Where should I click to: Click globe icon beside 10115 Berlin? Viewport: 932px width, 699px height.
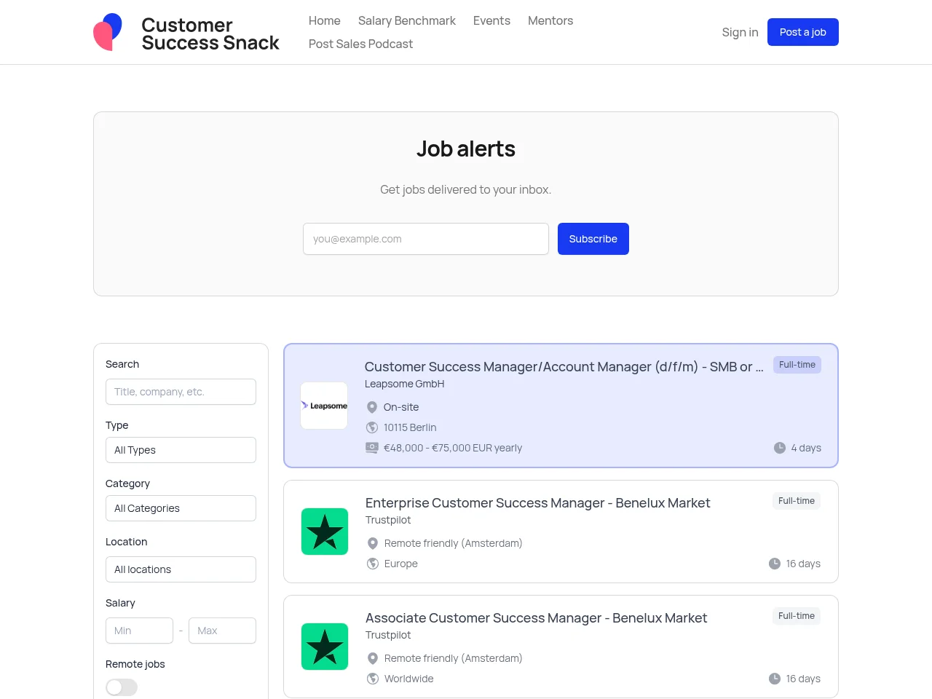pos(372,427)
